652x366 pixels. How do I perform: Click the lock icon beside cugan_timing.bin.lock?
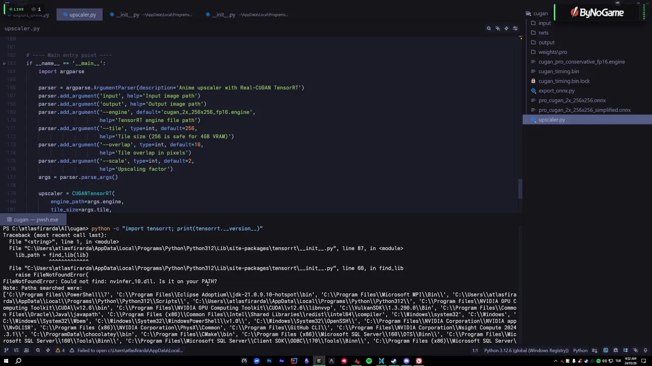[x=533, y=81]
